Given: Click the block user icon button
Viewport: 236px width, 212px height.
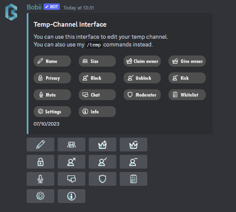Looking at the screenshot, I should (71, 162).
